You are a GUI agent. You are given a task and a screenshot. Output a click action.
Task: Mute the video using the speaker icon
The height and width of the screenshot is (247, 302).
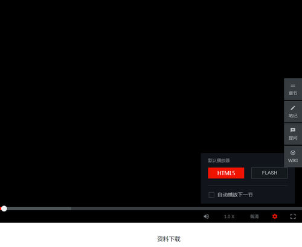coord(206,216)
